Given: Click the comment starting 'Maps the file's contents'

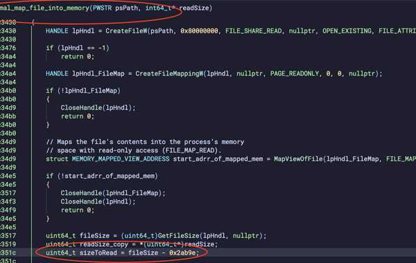Looking at the screenshot, I should (145, 142).
